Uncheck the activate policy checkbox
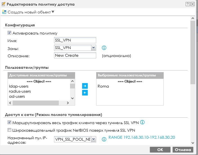The image size is (198, 155). tap(10, 33)
